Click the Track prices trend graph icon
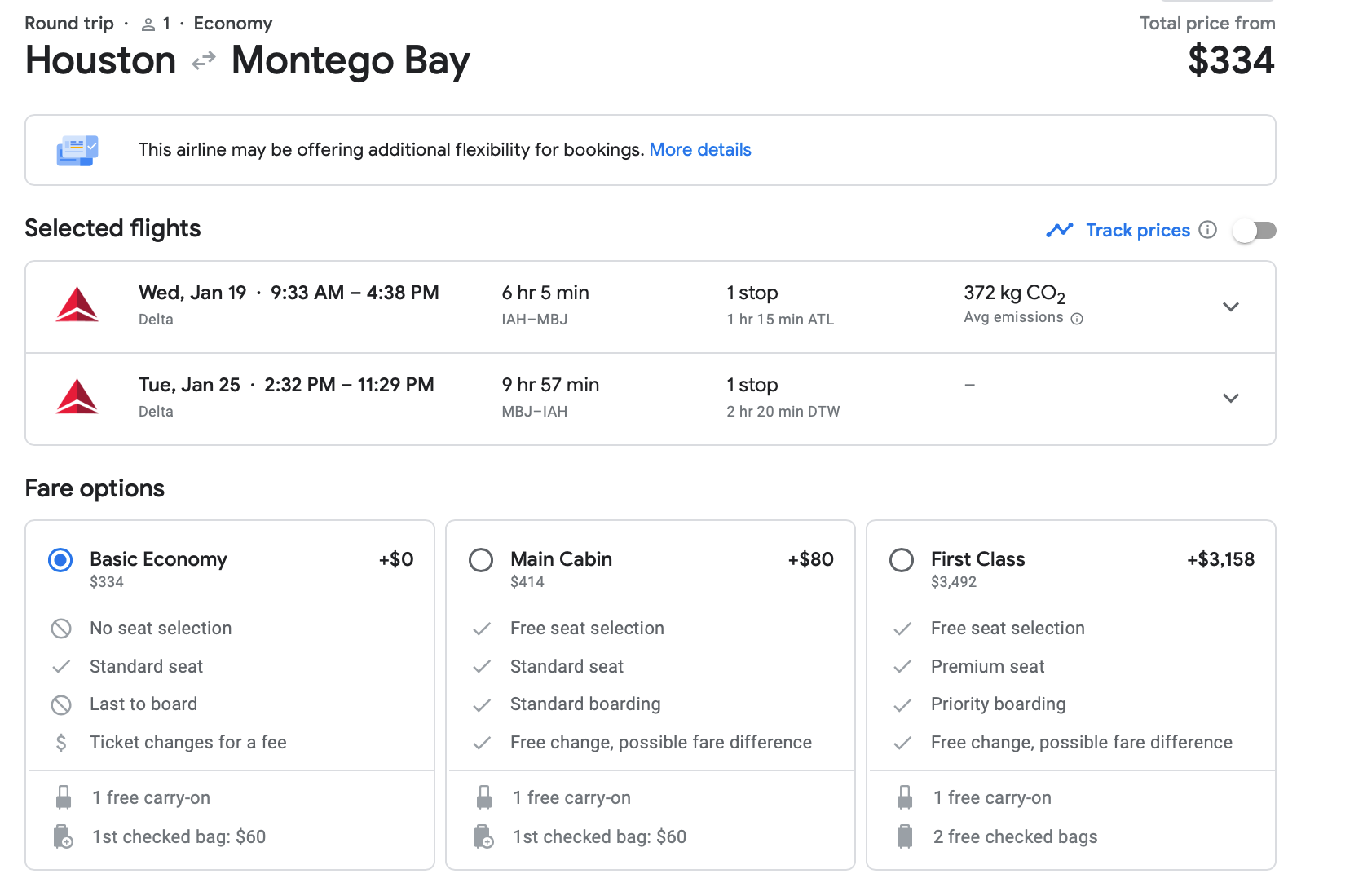1363x887 pixels. coord(1059,231)
